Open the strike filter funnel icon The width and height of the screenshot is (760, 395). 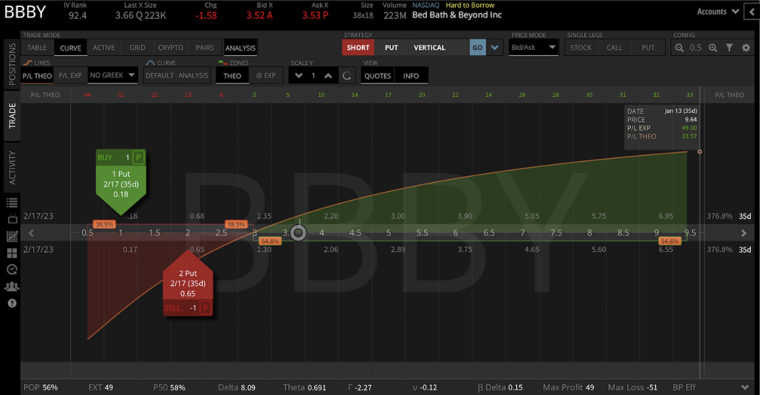[729, 47]
